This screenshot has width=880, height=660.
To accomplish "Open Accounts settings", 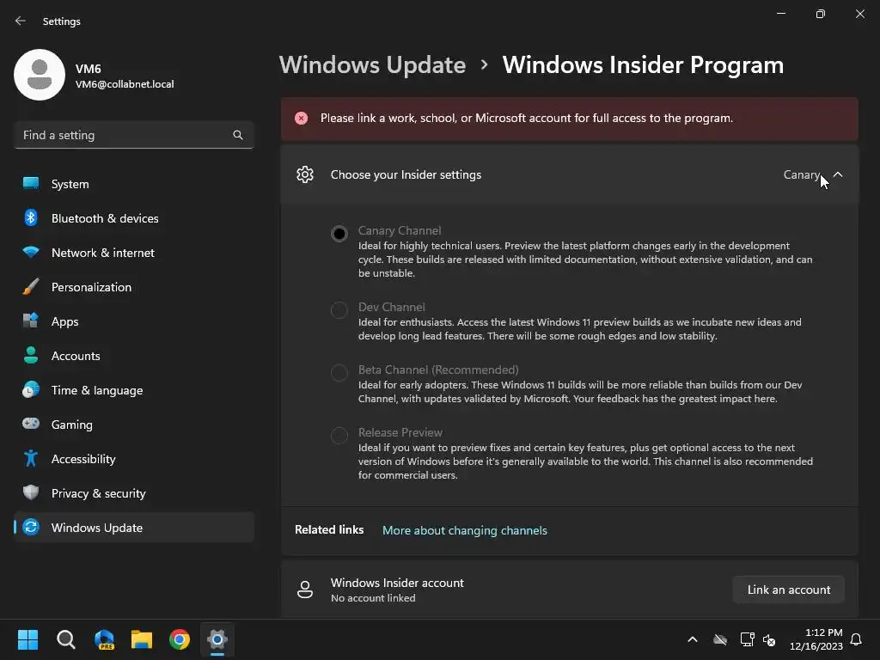I will click(x=133, y=356).
